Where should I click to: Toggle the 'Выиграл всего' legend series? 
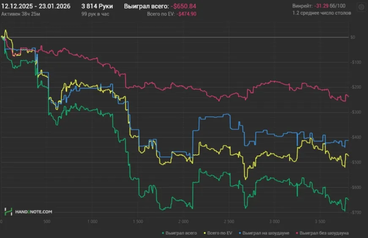pyautogui.click(x=182, y=233)
